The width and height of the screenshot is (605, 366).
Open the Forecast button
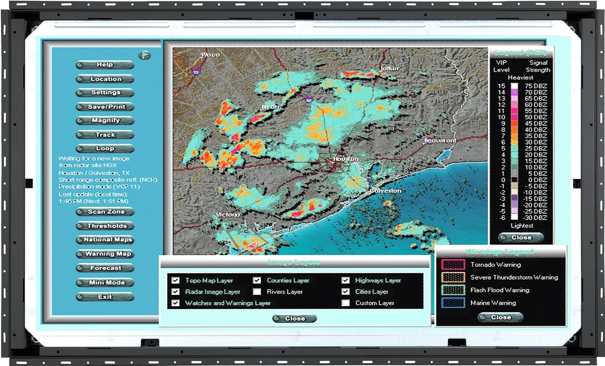pyautogui.click(x=105, y=268)
